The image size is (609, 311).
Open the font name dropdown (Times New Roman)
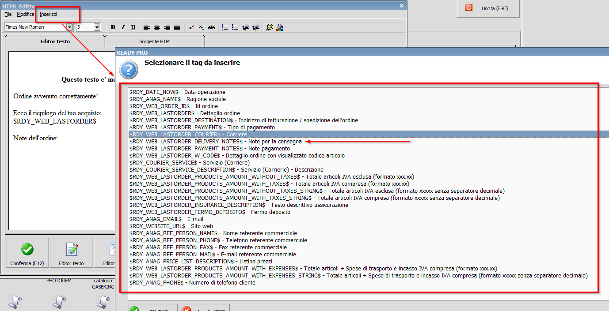(69, 27)
